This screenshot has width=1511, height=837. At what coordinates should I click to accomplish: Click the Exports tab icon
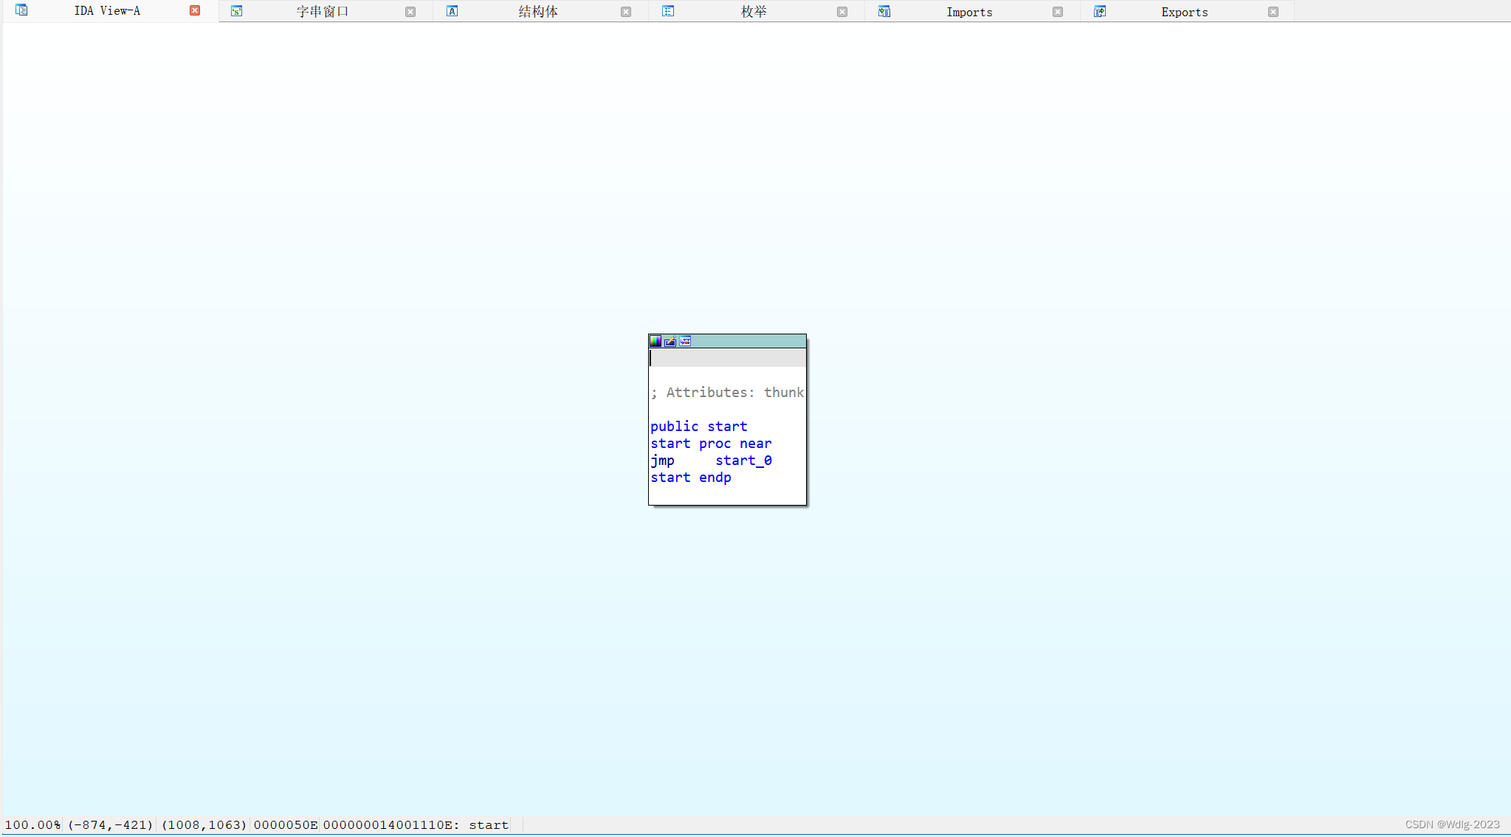[x=1100, y=11]
